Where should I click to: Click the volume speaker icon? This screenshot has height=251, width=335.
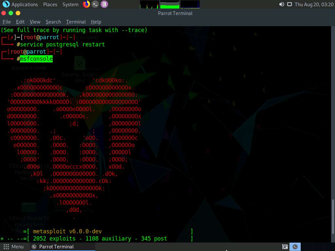point(282,4)
